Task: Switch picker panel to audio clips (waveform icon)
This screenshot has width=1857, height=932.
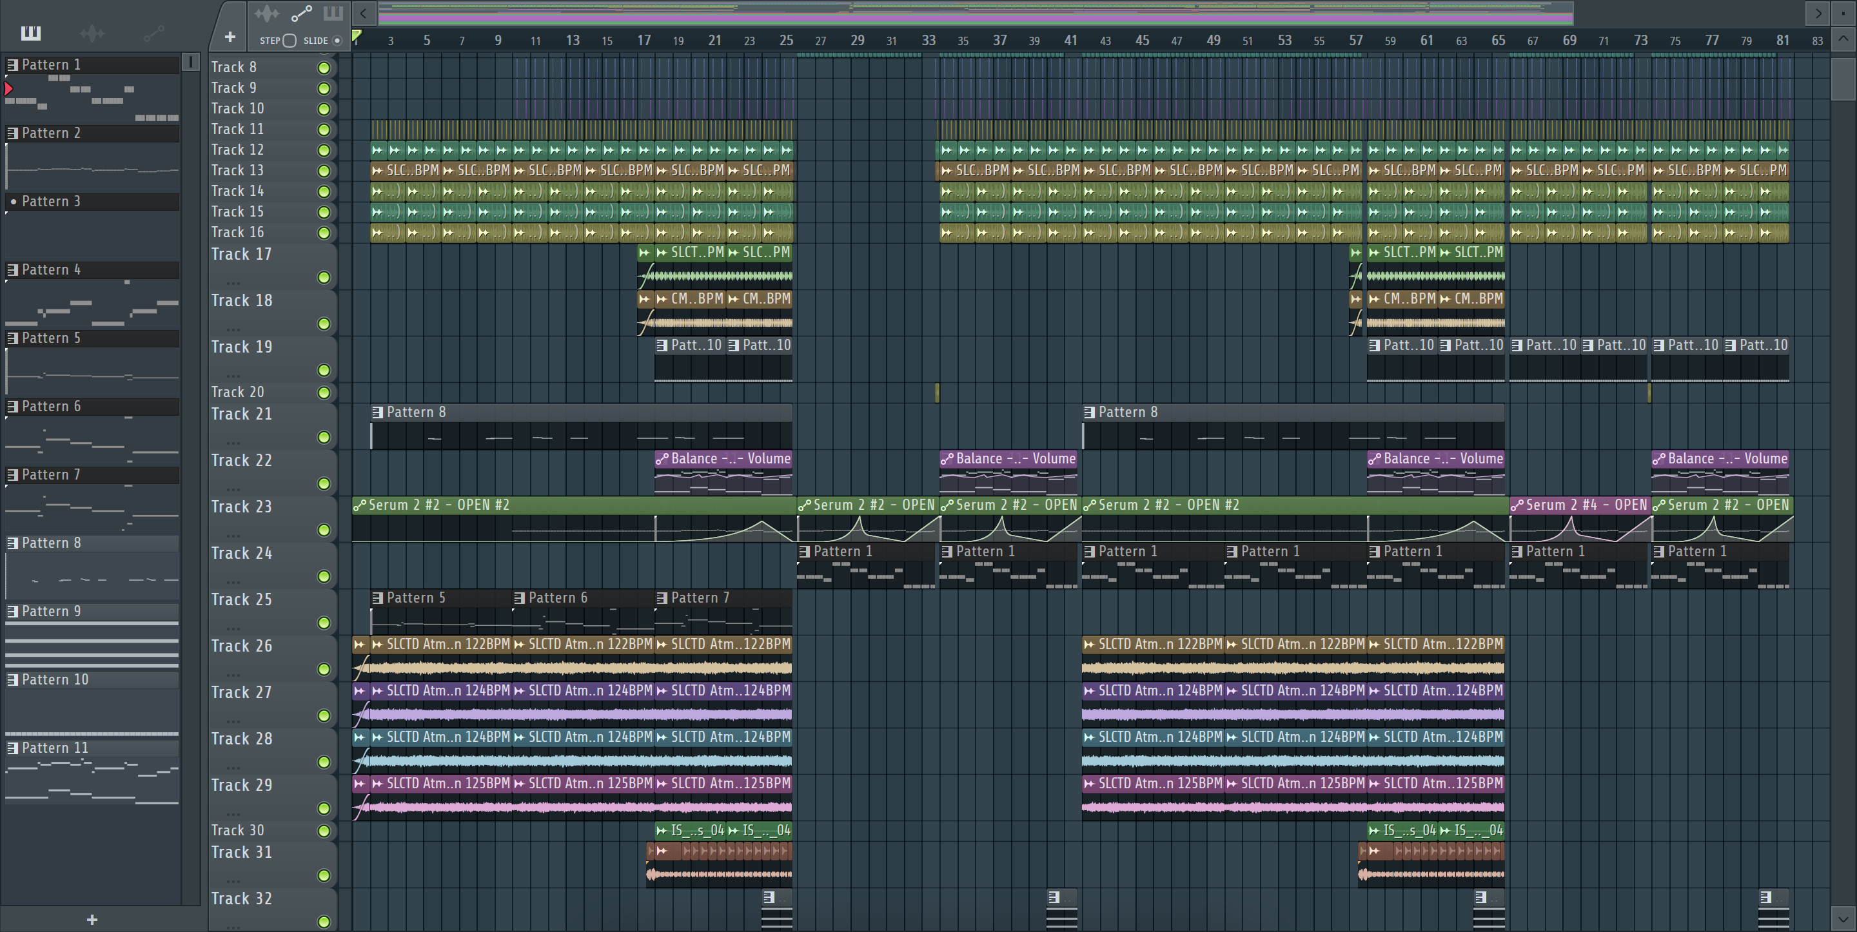Action: pos(92,32)
